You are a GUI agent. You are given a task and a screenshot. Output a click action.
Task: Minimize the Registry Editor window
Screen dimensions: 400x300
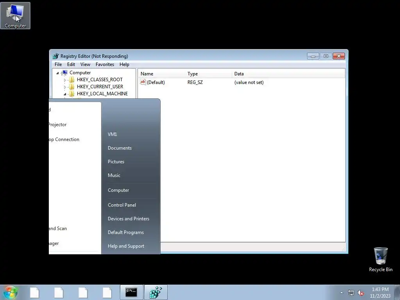click(x=313, y=56)
